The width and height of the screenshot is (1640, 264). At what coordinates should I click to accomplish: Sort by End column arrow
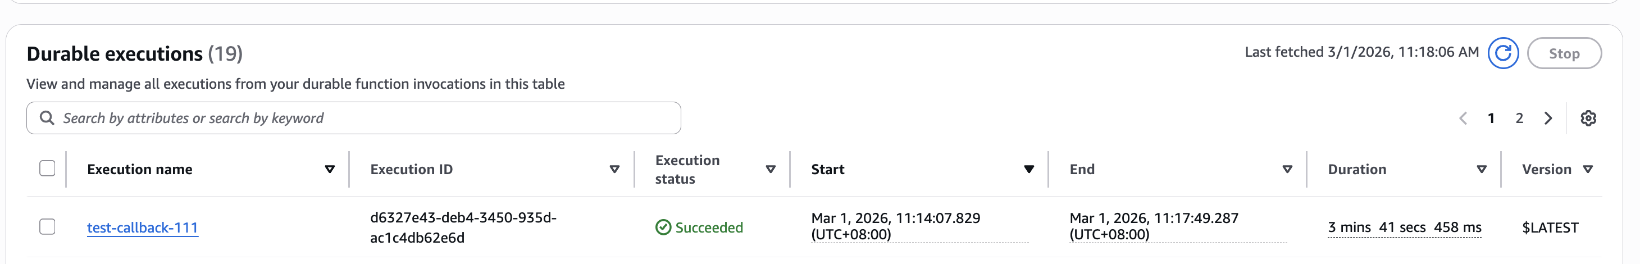coord(1287,169)
